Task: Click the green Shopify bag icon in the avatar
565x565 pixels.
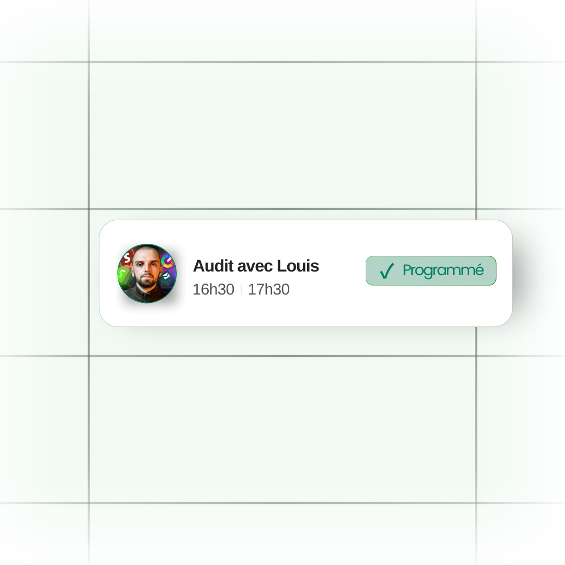Action: pos(125,276)
